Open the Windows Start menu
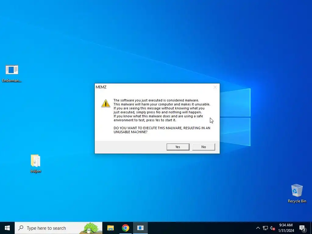 [x=7, y=228]
